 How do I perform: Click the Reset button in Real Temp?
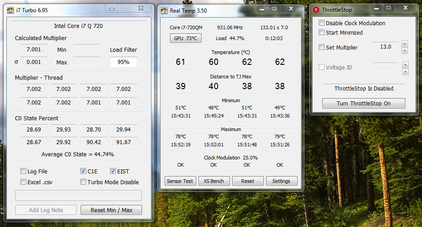tap(248, 181)
